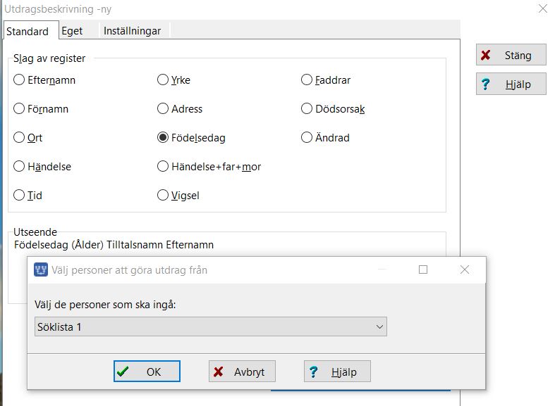Choose the Faddrar radio option
555x406 pixels.
307,80
